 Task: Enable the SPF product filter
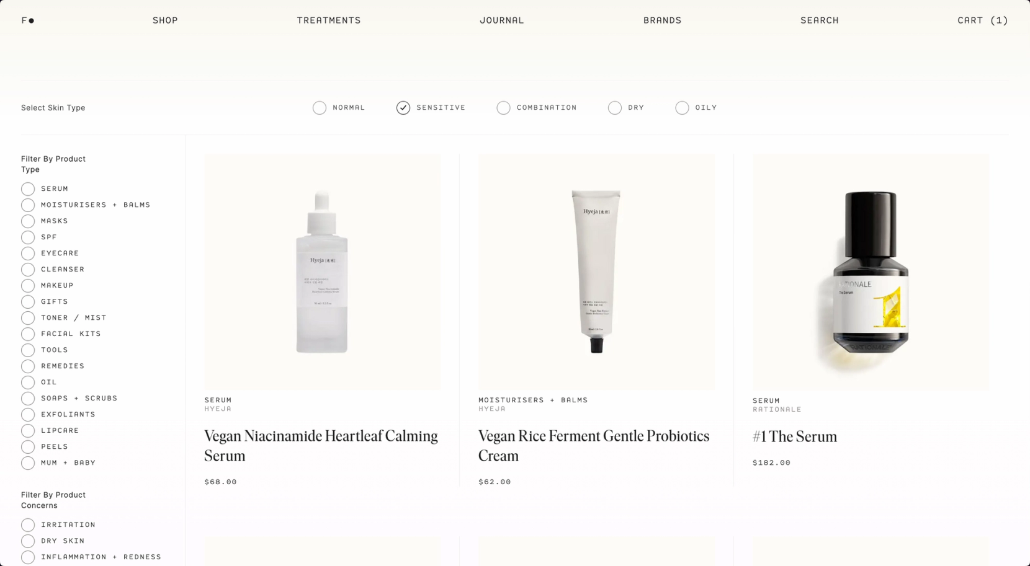pyautogui.click(x=28, y=237)
